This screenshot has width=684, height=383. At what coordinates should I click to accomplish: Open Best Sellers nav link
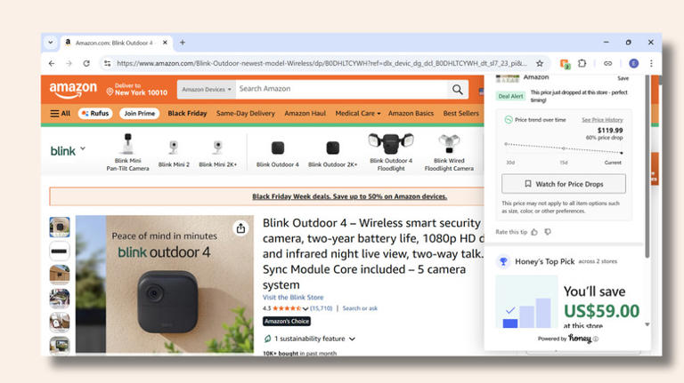pyautogui.click(x=460, y=114)
